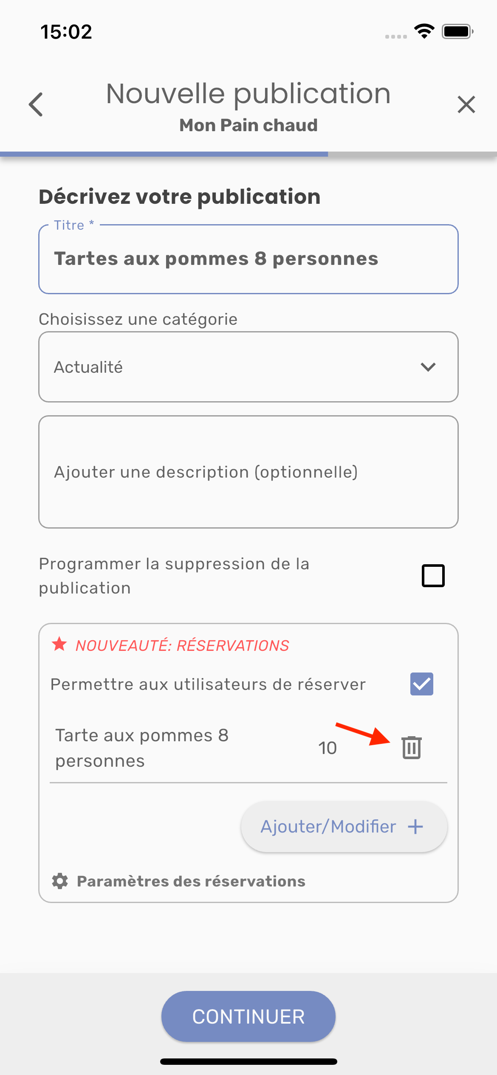Click the Titre input field
The height and width of the screenshot is (1075, 497).
click(248, 259)
